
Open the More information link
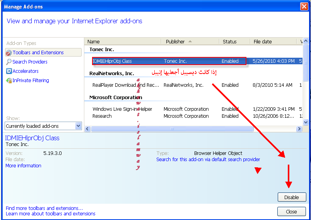point(24,166)
